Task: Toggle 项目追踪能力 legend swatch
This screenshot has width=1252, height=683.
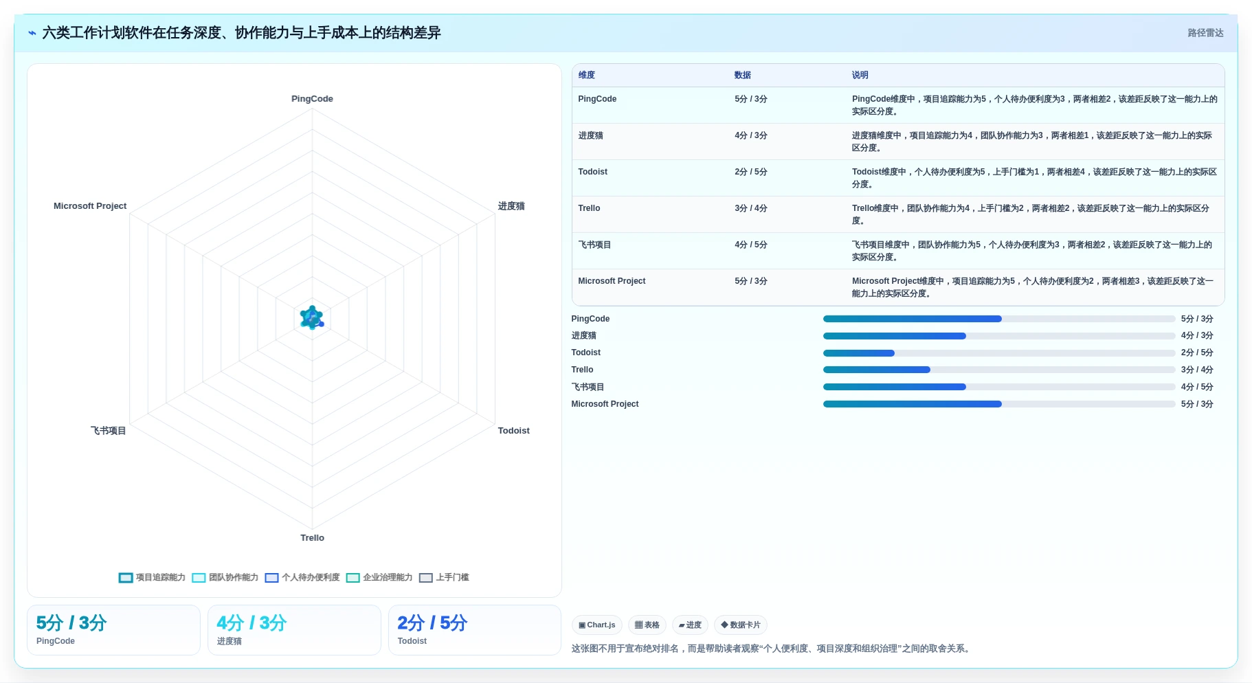Action: pos(126,578)
